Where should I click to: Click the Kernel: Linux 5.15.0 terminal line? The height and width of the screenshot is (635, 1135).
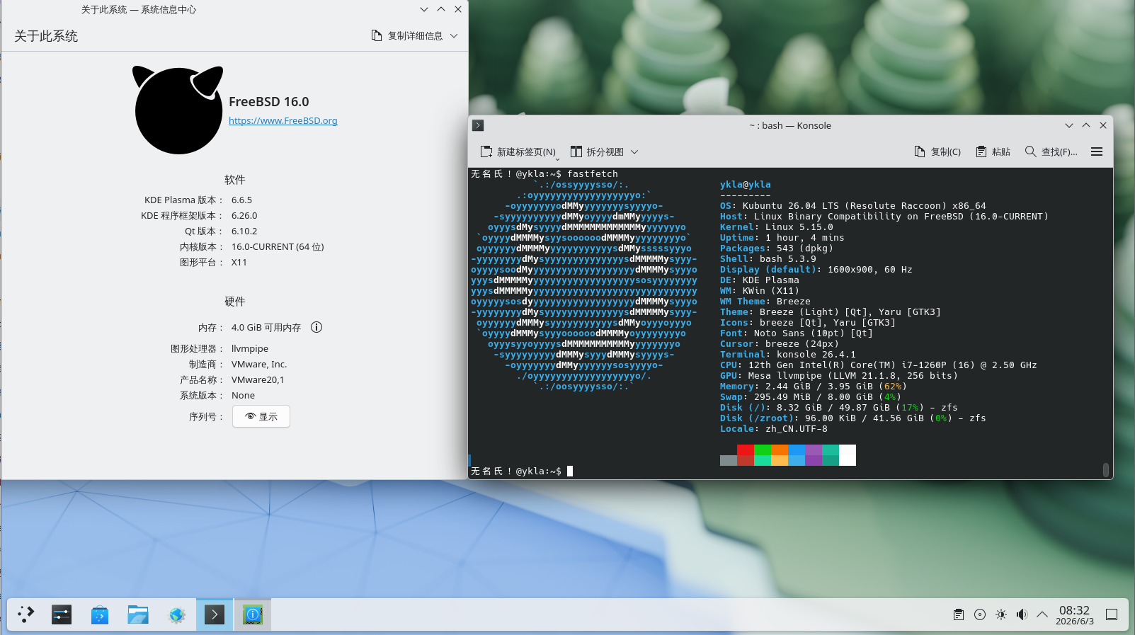pyautogui.click(x=777, y=227)
